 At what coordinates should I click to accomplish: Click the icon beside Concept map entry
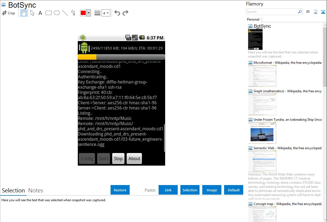coord(250,204)
